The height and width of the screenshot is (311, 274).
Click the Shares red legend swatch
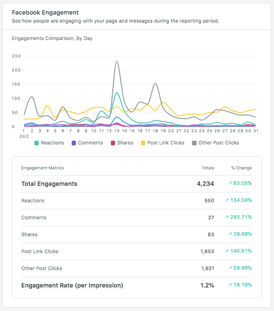point(113,143)
